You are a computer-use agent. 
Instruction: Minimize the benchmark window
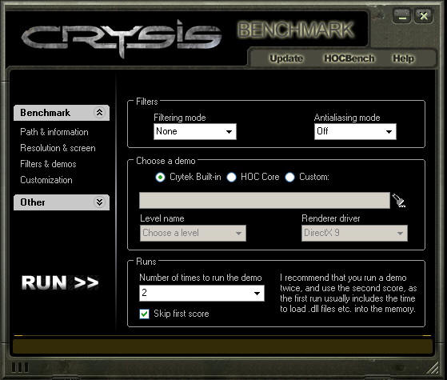(x=402, y=16)
